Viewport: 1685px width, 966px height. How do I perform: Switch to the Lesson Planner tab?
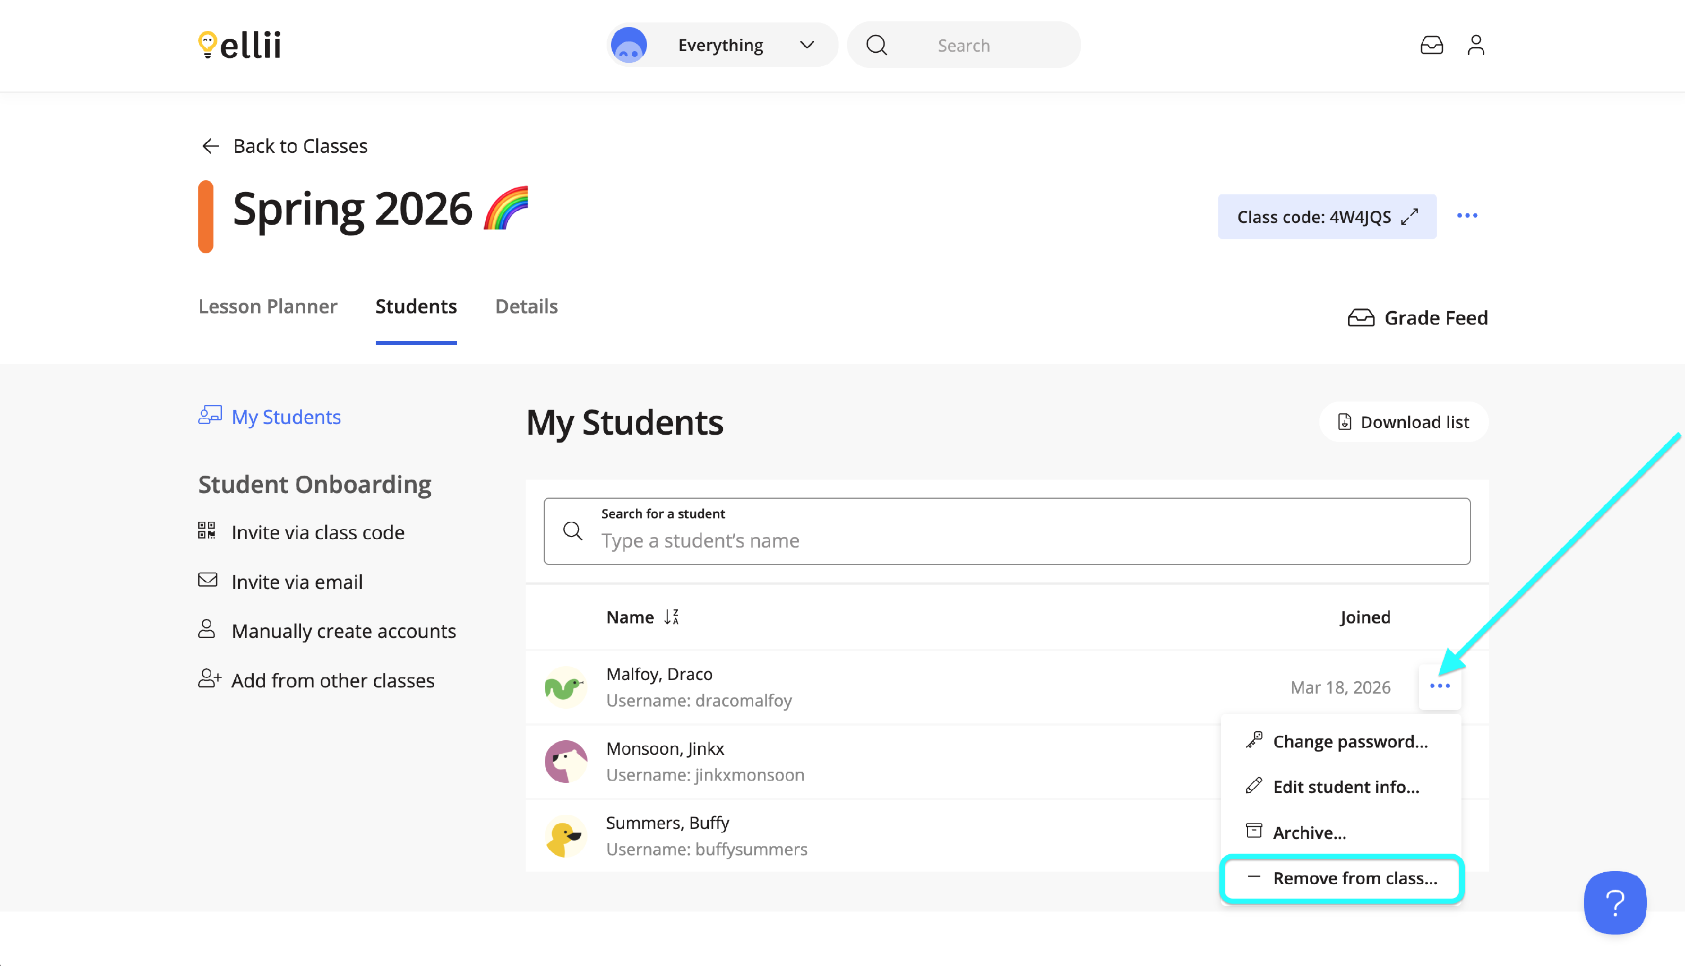pyautogui.click(x=267, y=307)
